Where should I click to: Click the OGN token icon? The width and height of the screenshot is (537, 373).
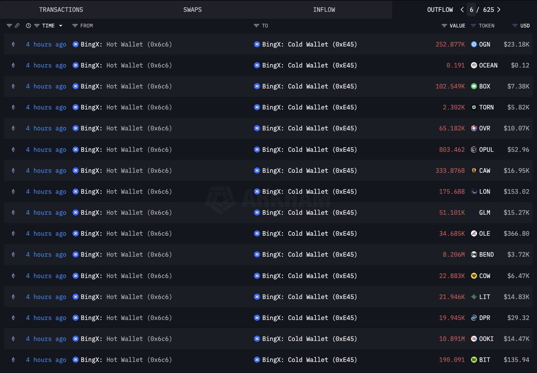[474, 44]
